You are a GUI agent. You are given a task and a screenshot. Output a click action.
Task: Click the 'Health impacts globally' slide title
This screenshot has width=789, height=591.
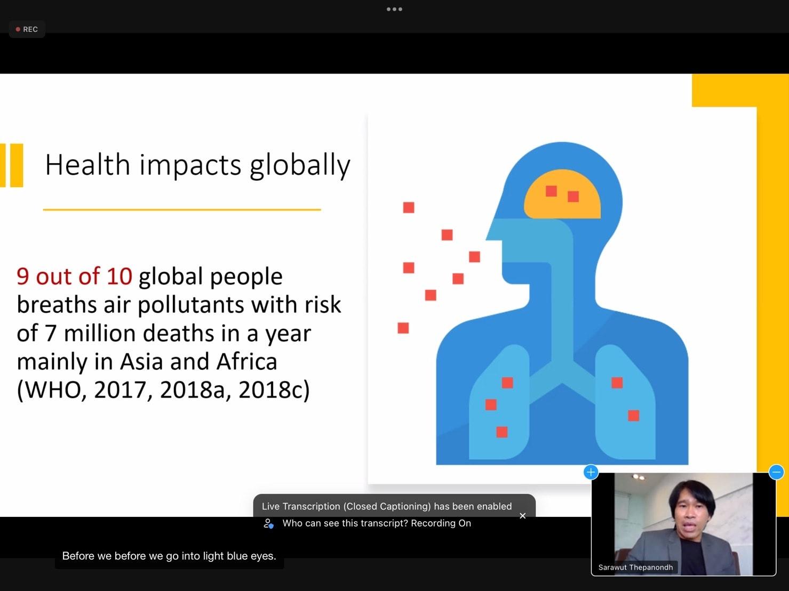pyautogui.click(x=197, y=165)
